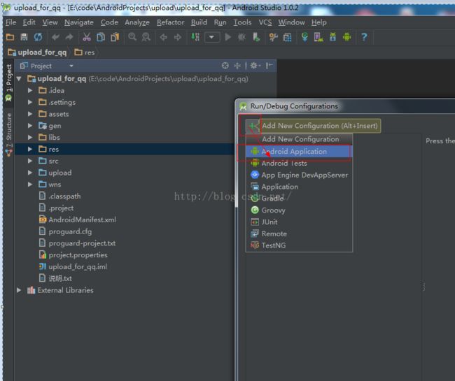
Task: Select TestNG configuration type
Action: (299, 245)
